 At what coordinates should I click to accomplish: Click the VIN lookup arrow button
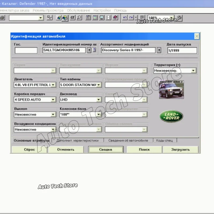(x=89, y=50)
